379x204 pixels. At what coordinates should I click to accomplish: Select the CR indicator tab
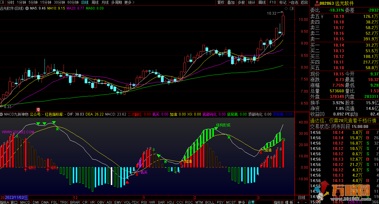tap(85, 202)
